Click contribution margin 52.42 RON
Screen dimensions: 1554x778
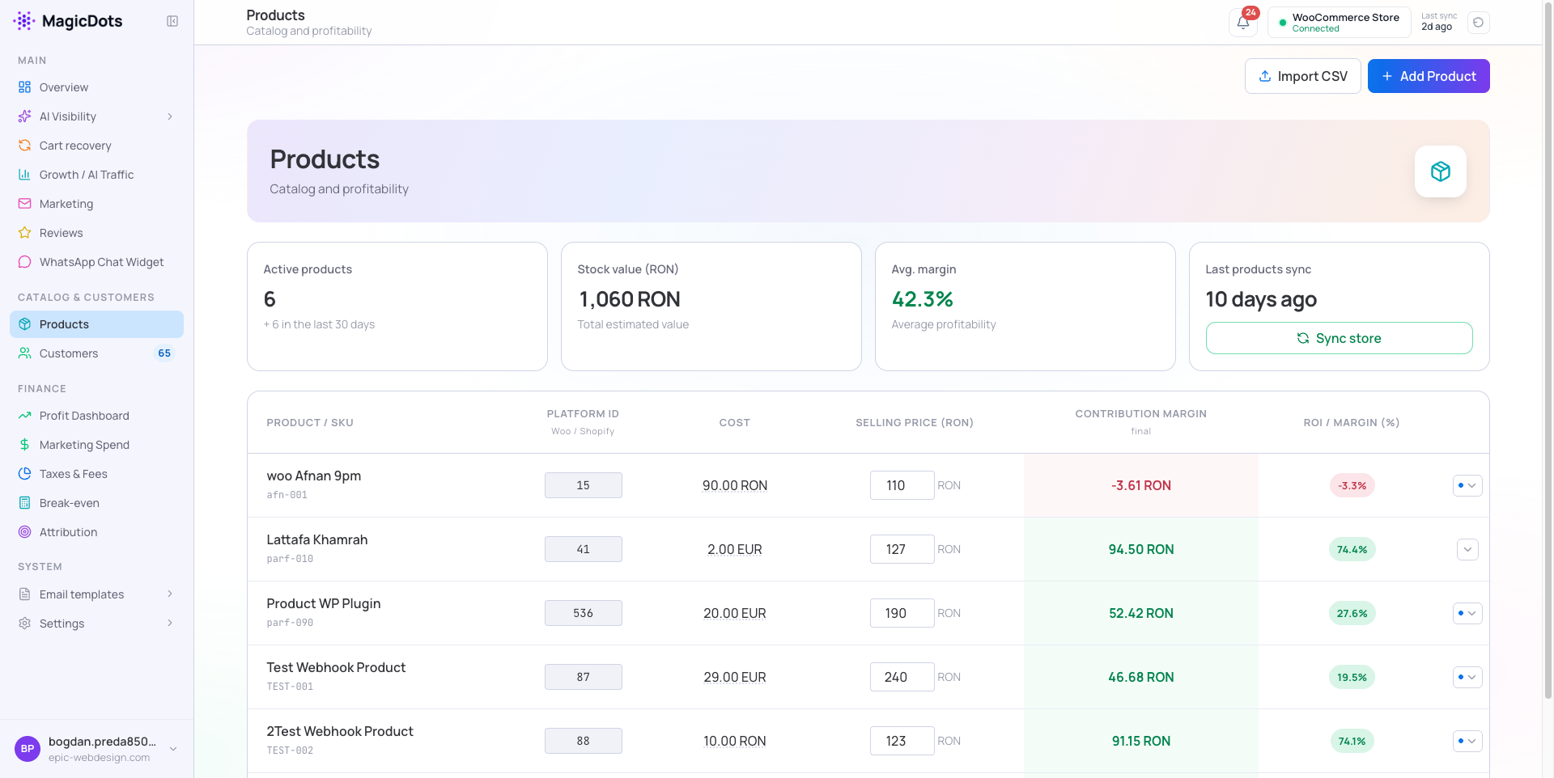click(x=1141, y=613)
